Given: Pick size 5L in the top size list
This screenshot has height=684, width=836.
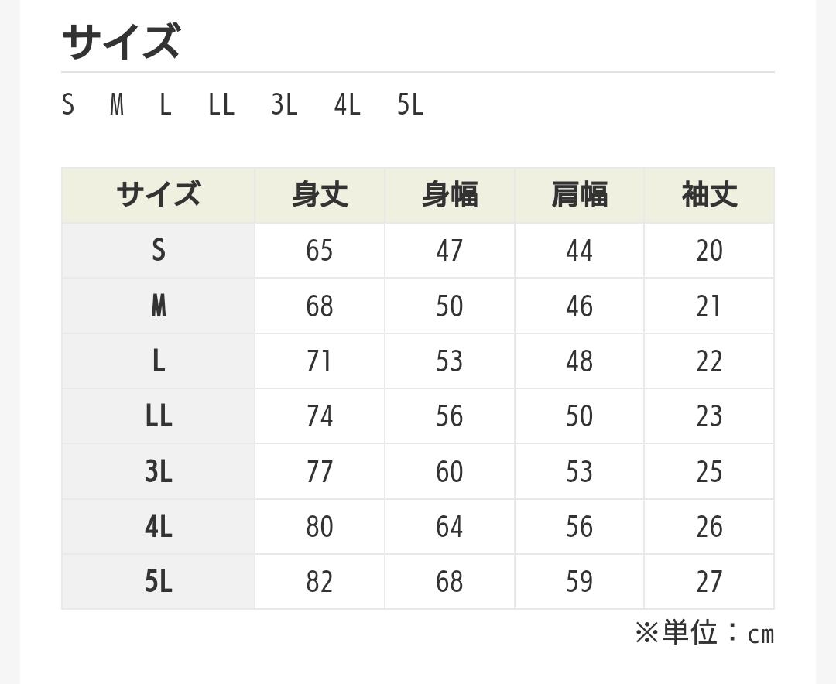Looking at the screenshot, I should pos(410,104).
